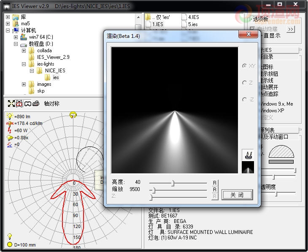This screenshot has height=252, width=308.
Task: Click the win7 64 (C:) drive icon
Action: click(x=24, y=37)
